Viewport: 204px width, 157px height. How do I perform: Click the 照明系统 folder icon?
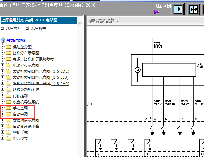click(x=8, y=132)
